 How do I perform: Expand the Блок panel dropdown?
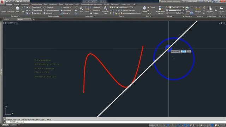tap(148, 16)
